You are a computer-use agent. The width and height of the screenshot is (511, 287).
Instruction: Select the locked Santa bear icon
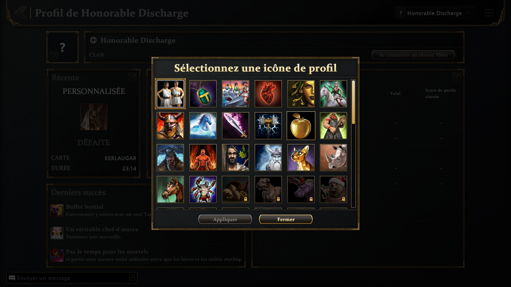[x=333, y=189]
